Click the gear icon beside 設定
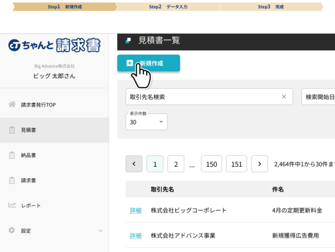 (x=12, y=230)
